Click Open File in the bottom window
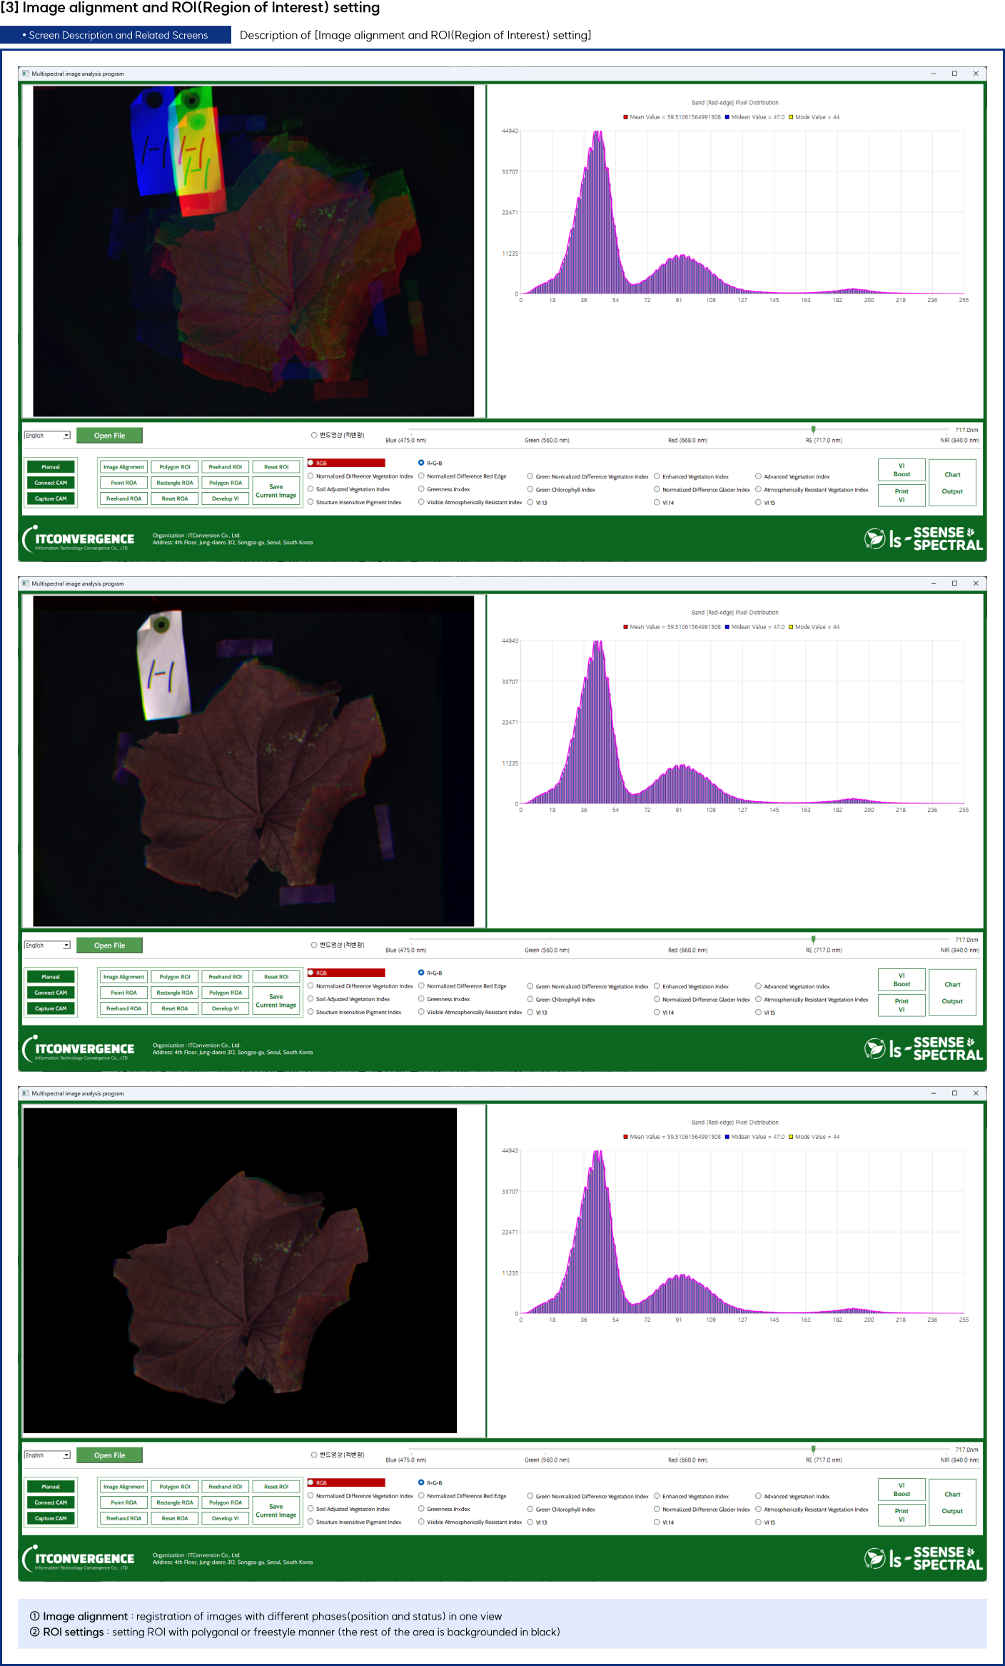The height and width of the screenshot is (1666, 1005). coord(109,1455)
